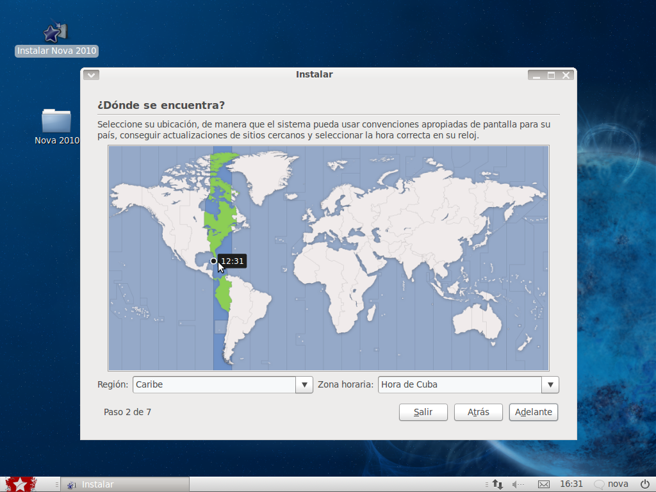Click the power shutdown icon in panel
This screenshot has width=656, height=492.
(x=644, y=484)
